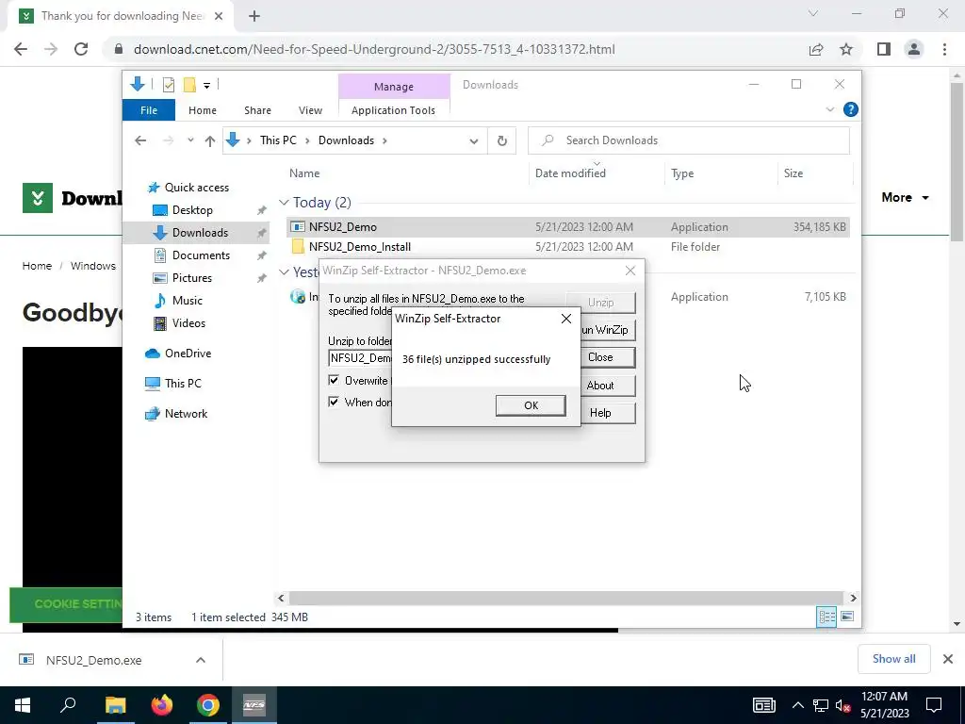Click OK in the unzipped successfully dialog

531,405
